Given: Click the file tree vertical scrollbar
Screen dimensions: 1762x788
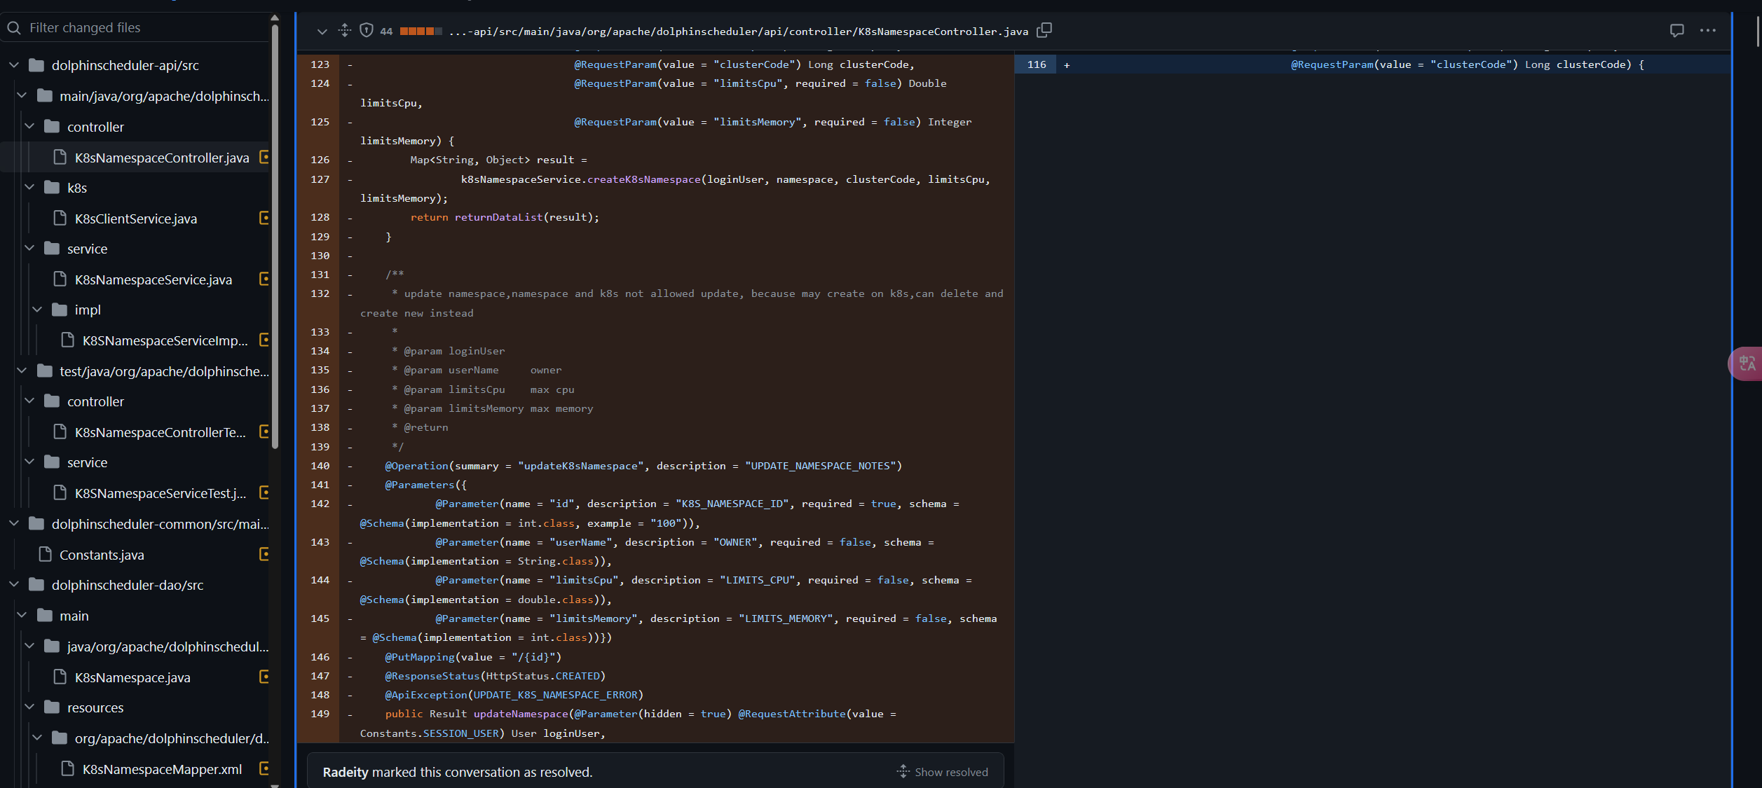Looking at the screenshot, I should tap(275, 238).
